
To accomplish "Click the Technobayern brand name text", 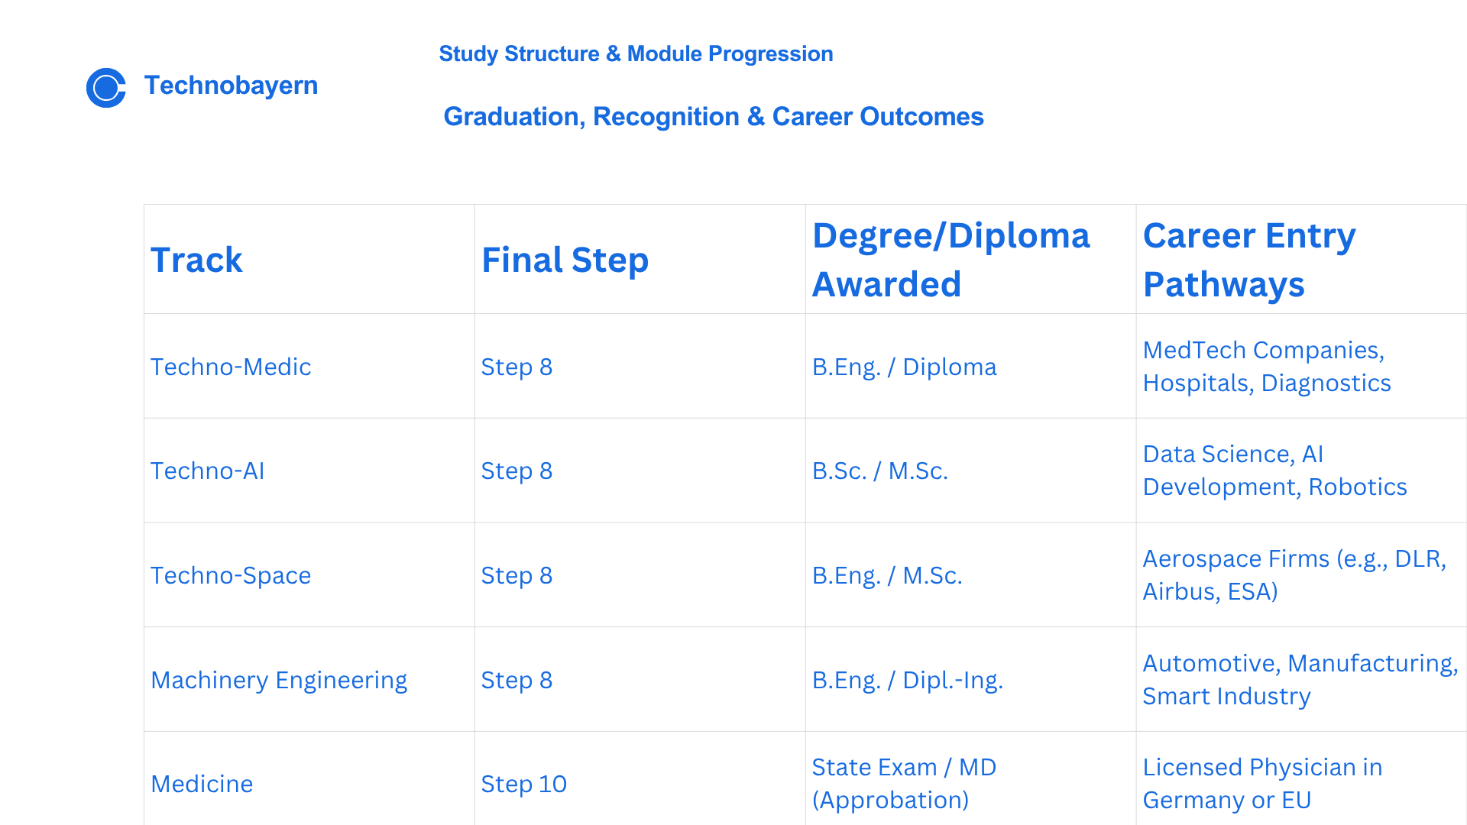I will [231, 86].
